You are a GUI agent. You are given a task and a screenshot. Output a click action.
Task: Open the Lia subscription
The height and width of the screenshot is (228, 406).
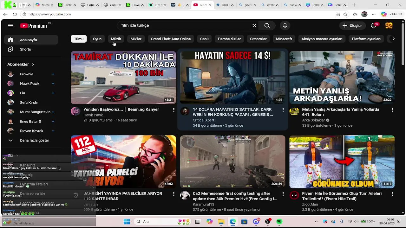[x=31, y=93]
